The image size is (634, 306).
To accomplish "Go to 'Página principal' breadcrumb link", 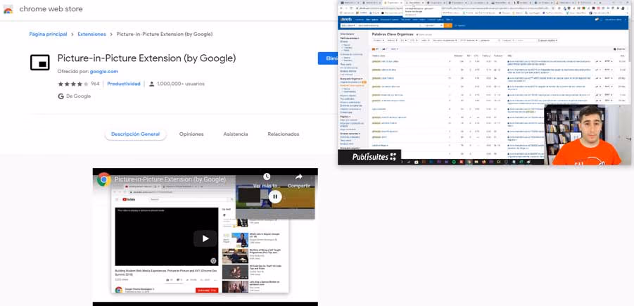I will click(x=48, y=34).
